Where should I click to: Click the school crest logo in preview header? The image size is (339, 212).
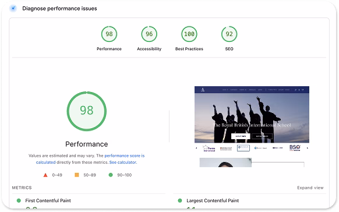pyautogui.click(x=203, y=90)
